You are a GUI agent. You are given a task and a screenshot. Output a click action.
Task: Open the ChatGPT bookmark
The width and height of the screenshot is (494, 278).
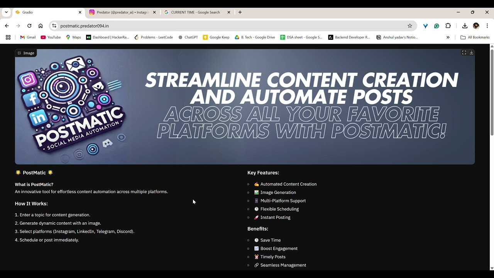(x=188, y=37)
